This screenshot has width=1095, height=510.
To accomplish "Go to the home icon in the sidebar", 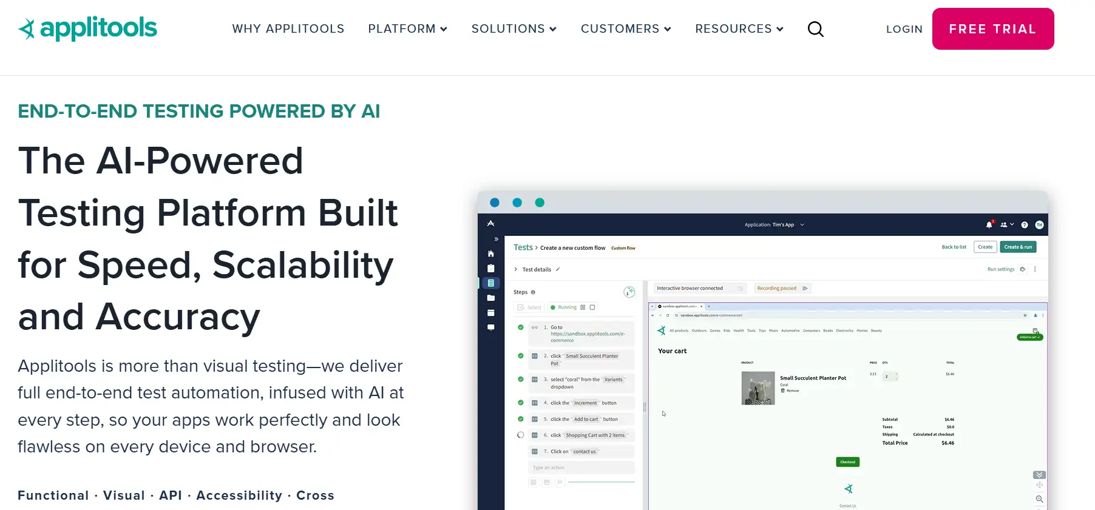I will [x=491, y=253].
